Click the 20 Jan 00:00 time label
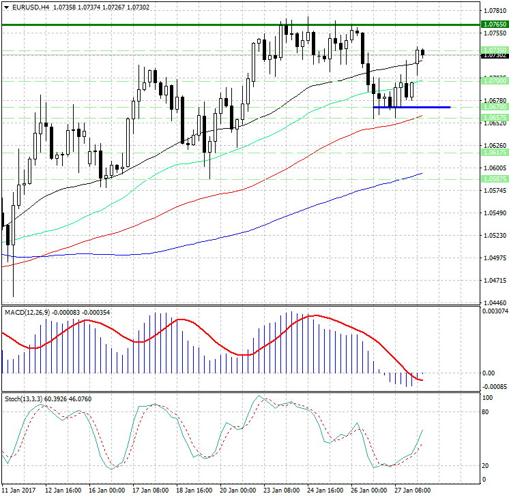Viewport: 509px width, 498px height. [x=238, y=491]
